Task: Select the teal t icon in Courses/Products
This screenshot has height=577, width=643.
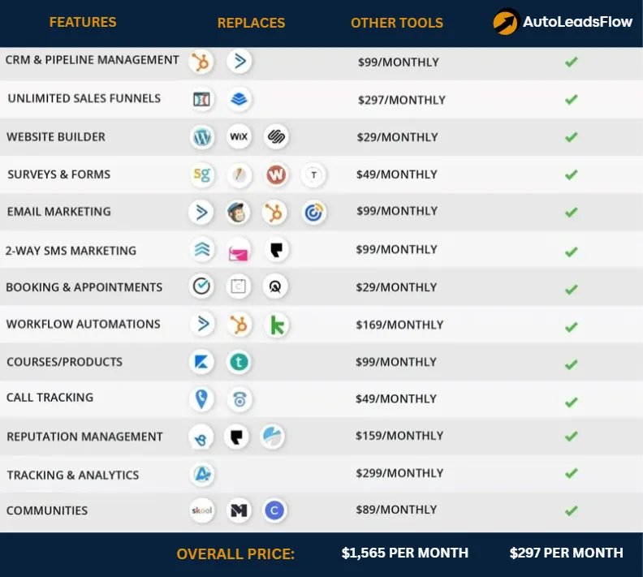Action: coord(239,362)
